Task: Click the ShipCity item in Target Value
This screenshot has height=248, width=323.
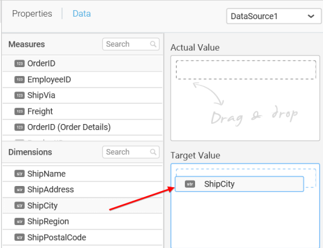Action: coord(239,184)
